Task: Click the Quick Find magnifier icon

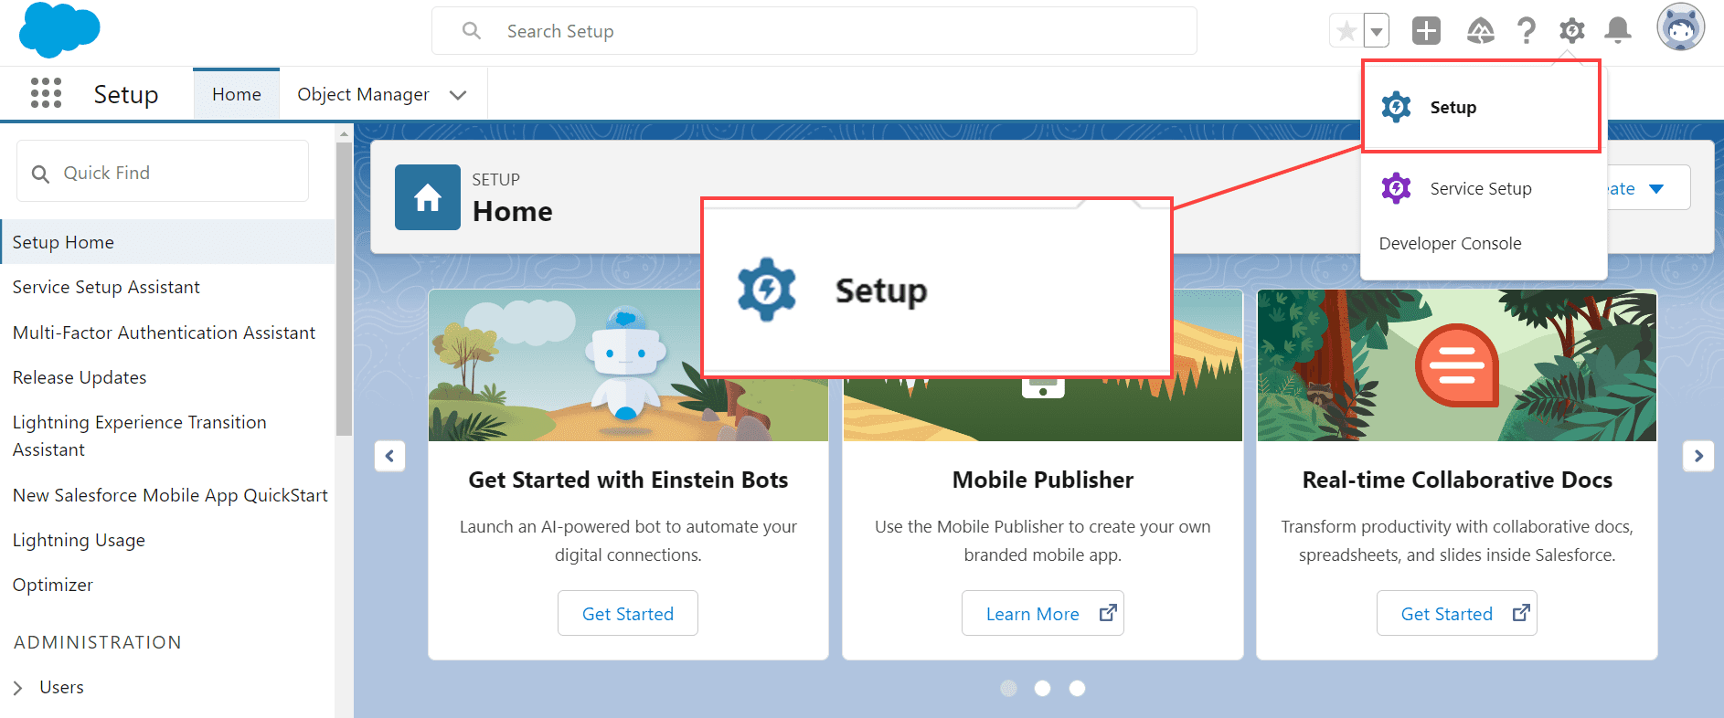Action: click(x=40, y=174)
